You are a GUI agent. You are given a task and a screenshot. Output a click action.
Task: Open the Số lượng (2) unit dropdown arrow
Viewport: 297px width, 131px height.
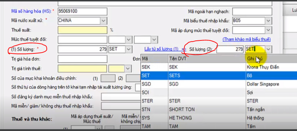click(x=268, y=49)
